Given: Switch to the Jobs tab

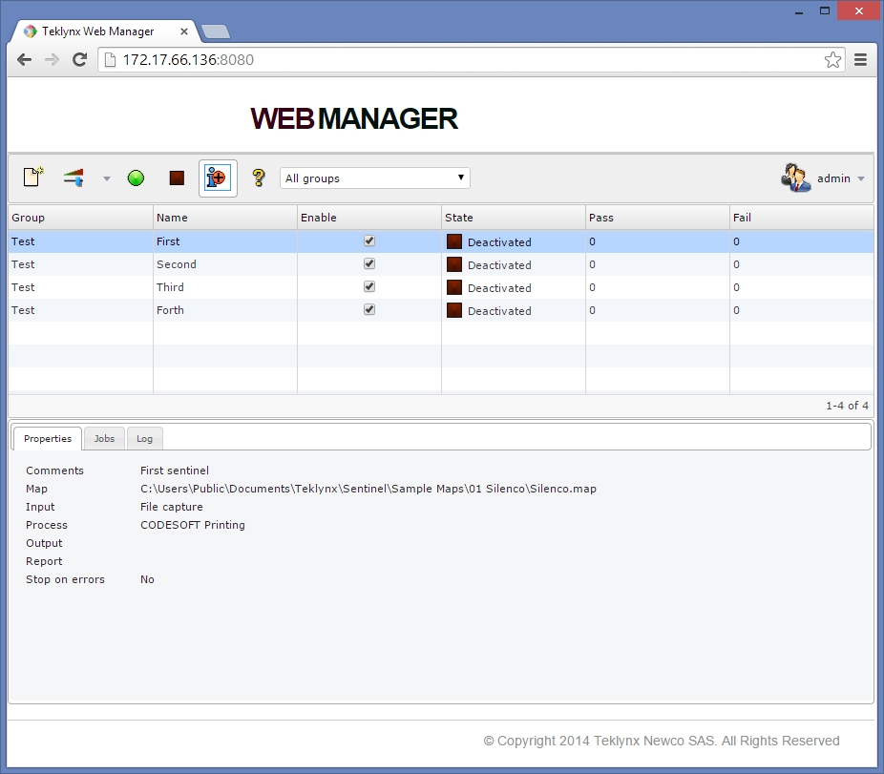Looking at the screenshot, I should point(104,439).
